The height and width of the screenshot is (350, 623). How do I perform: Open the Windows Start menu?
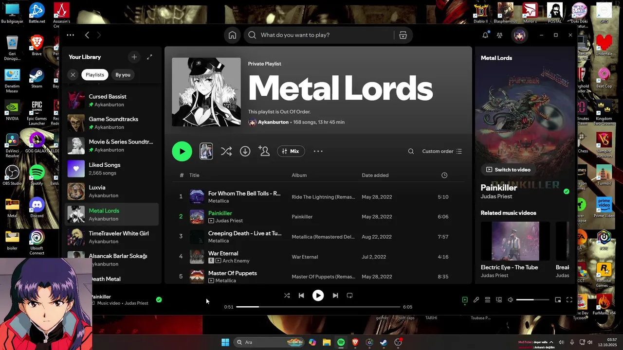click(225, 342)
